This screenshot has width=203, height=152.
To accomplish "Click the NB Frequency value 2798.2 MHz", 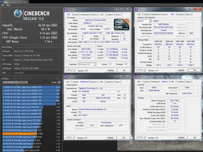I will [187, 94].
